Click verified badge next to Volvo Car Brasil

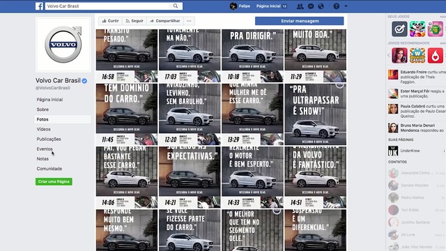[x=84, y=81]
